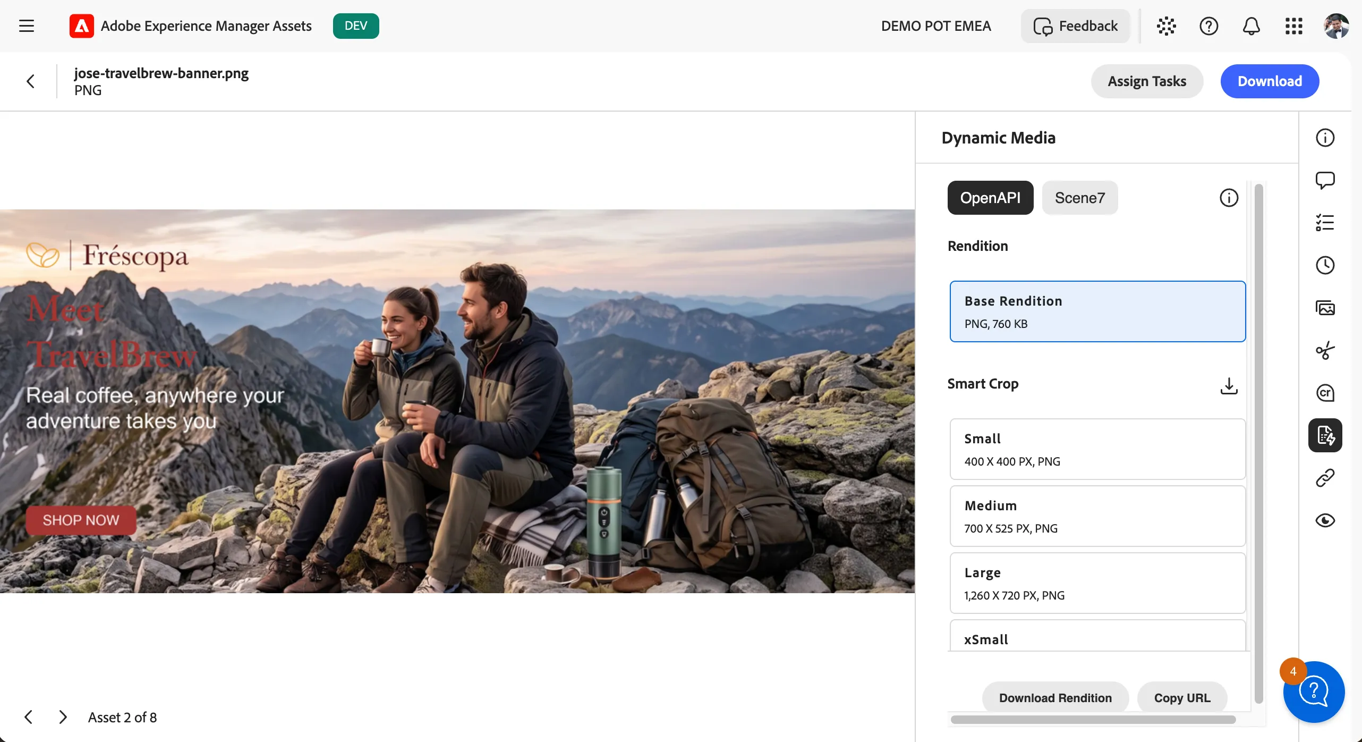
Task: Open the eye visibility panel icon
Action: (1325, 520)
